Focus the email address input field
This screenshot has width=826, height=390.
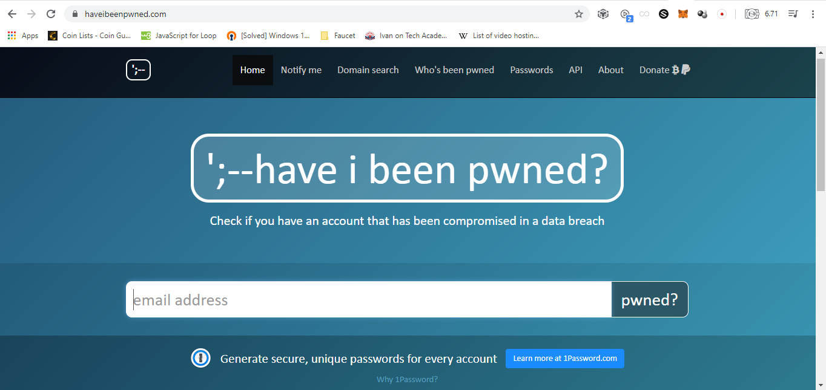(x=369, y=299)
